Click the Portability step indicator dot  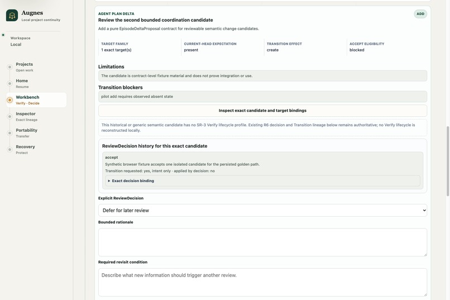(9, 133)
